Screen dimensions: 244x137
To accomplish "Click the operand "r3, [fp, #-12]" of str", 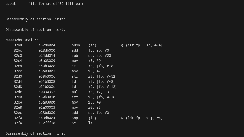I will tap(103, 76).
